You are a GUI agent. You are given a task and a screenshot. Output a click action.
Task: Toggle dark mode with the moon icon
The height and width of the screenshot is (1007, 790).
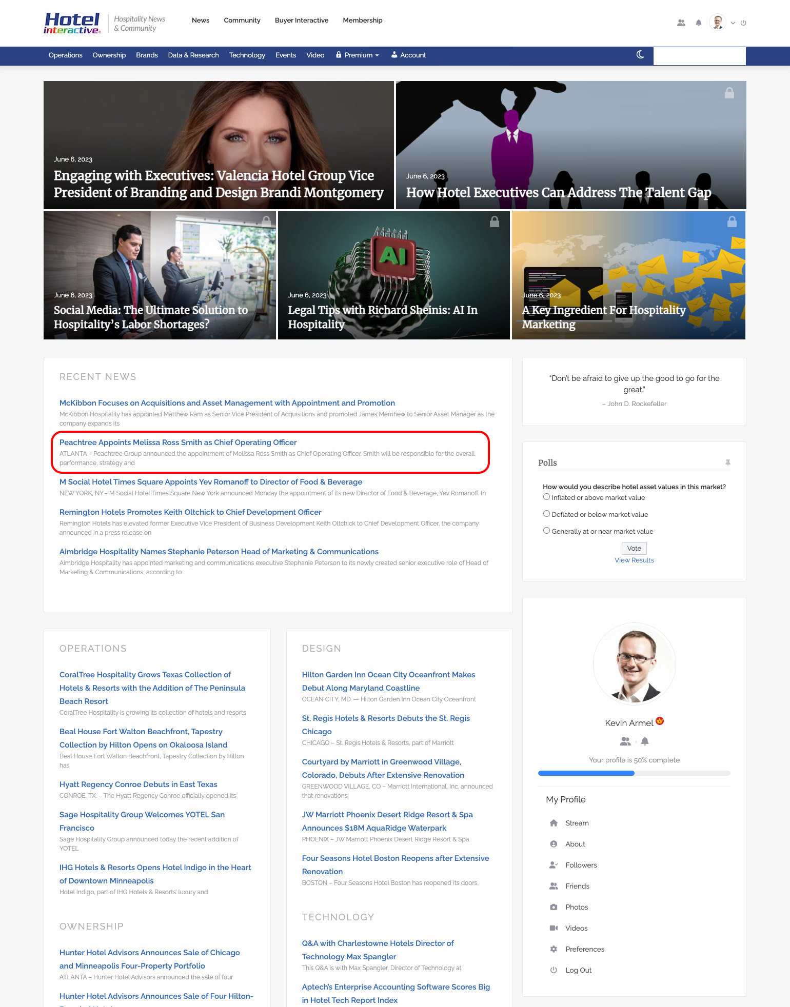click(x=640, y=54)
